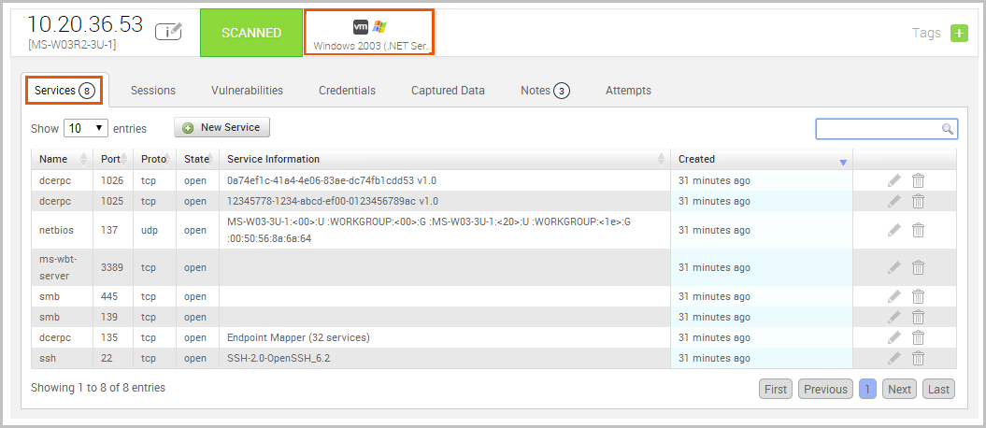Viewport: 986px width, 428px height.
Task: Delete the netbios service on port 137
Action: point(918,230)
